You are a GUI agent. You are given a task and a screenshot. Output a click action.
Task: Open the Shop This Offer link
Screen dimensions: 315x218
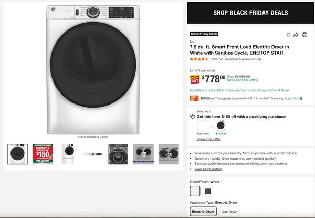208,139
